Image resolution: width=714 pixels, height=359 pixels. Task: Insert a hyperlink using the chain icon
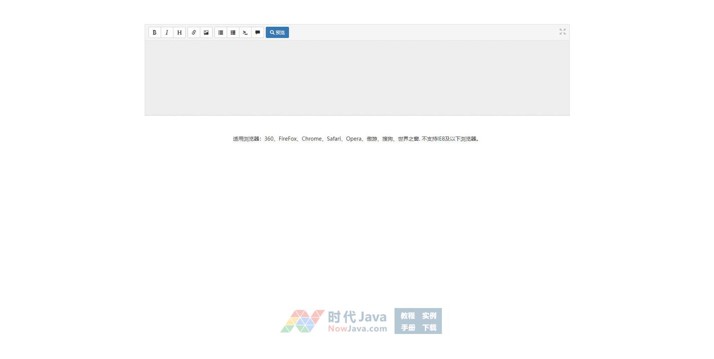pyautogui.click(x=194, y=32)
